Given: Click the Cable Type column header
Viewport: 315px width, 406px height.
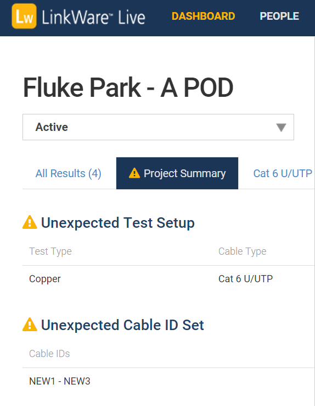Looking at the screenshot, I should click(x=242, y=251).
